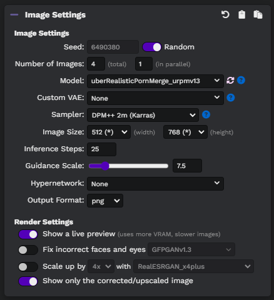
Task: Toggle Show only the corrected/upscaled image
Action: 28,281
